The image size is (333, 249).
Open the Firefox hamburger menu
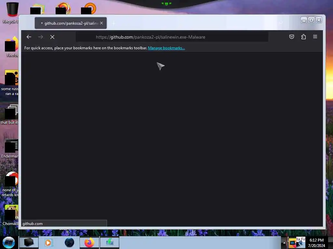[315, 37]
